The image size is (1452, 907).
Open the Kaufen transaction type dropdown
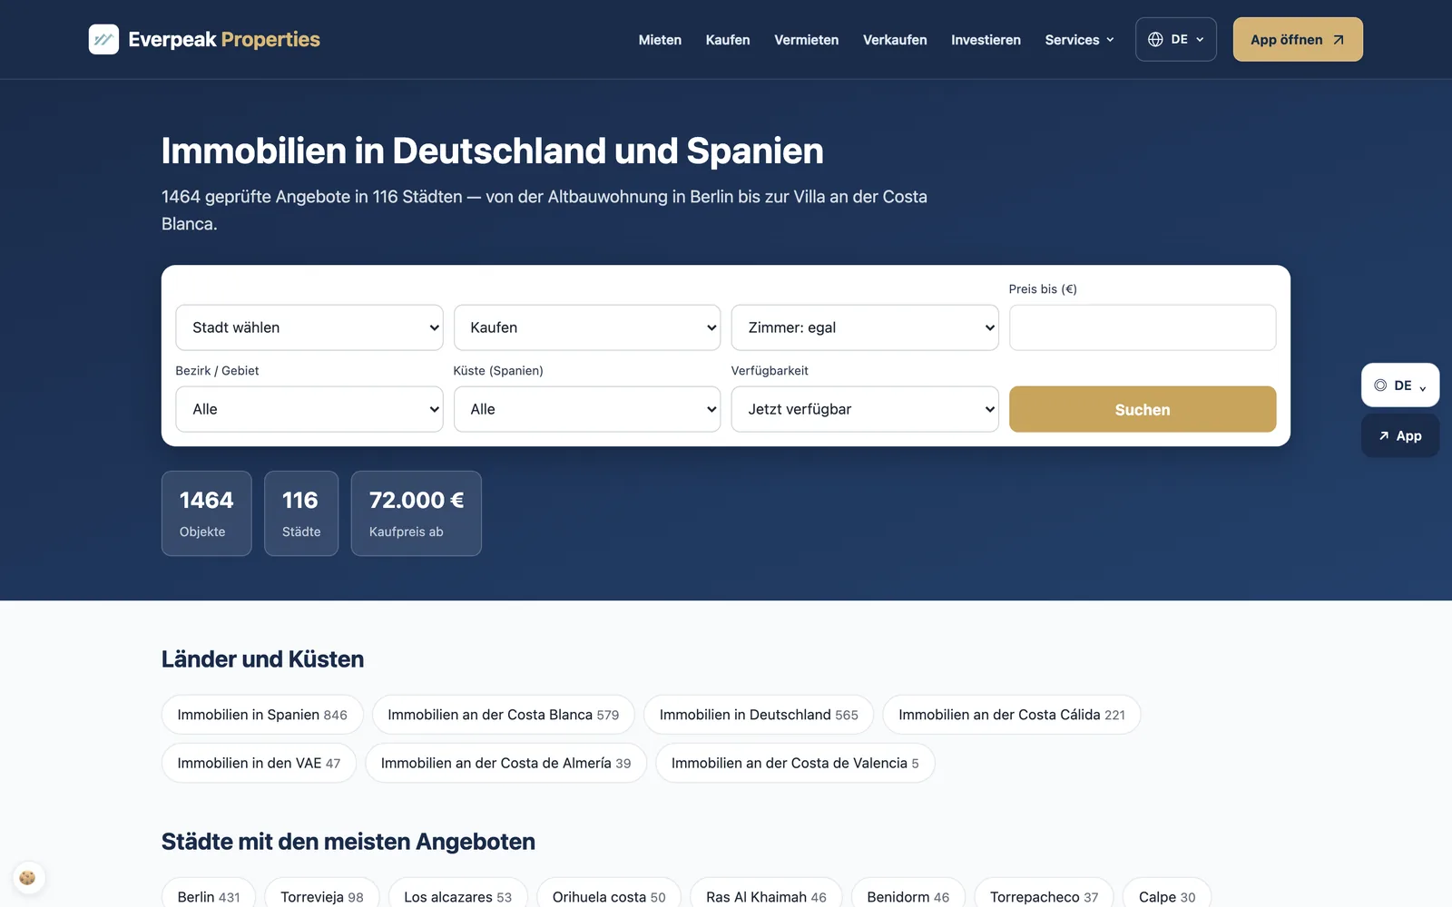click(587, 327)
